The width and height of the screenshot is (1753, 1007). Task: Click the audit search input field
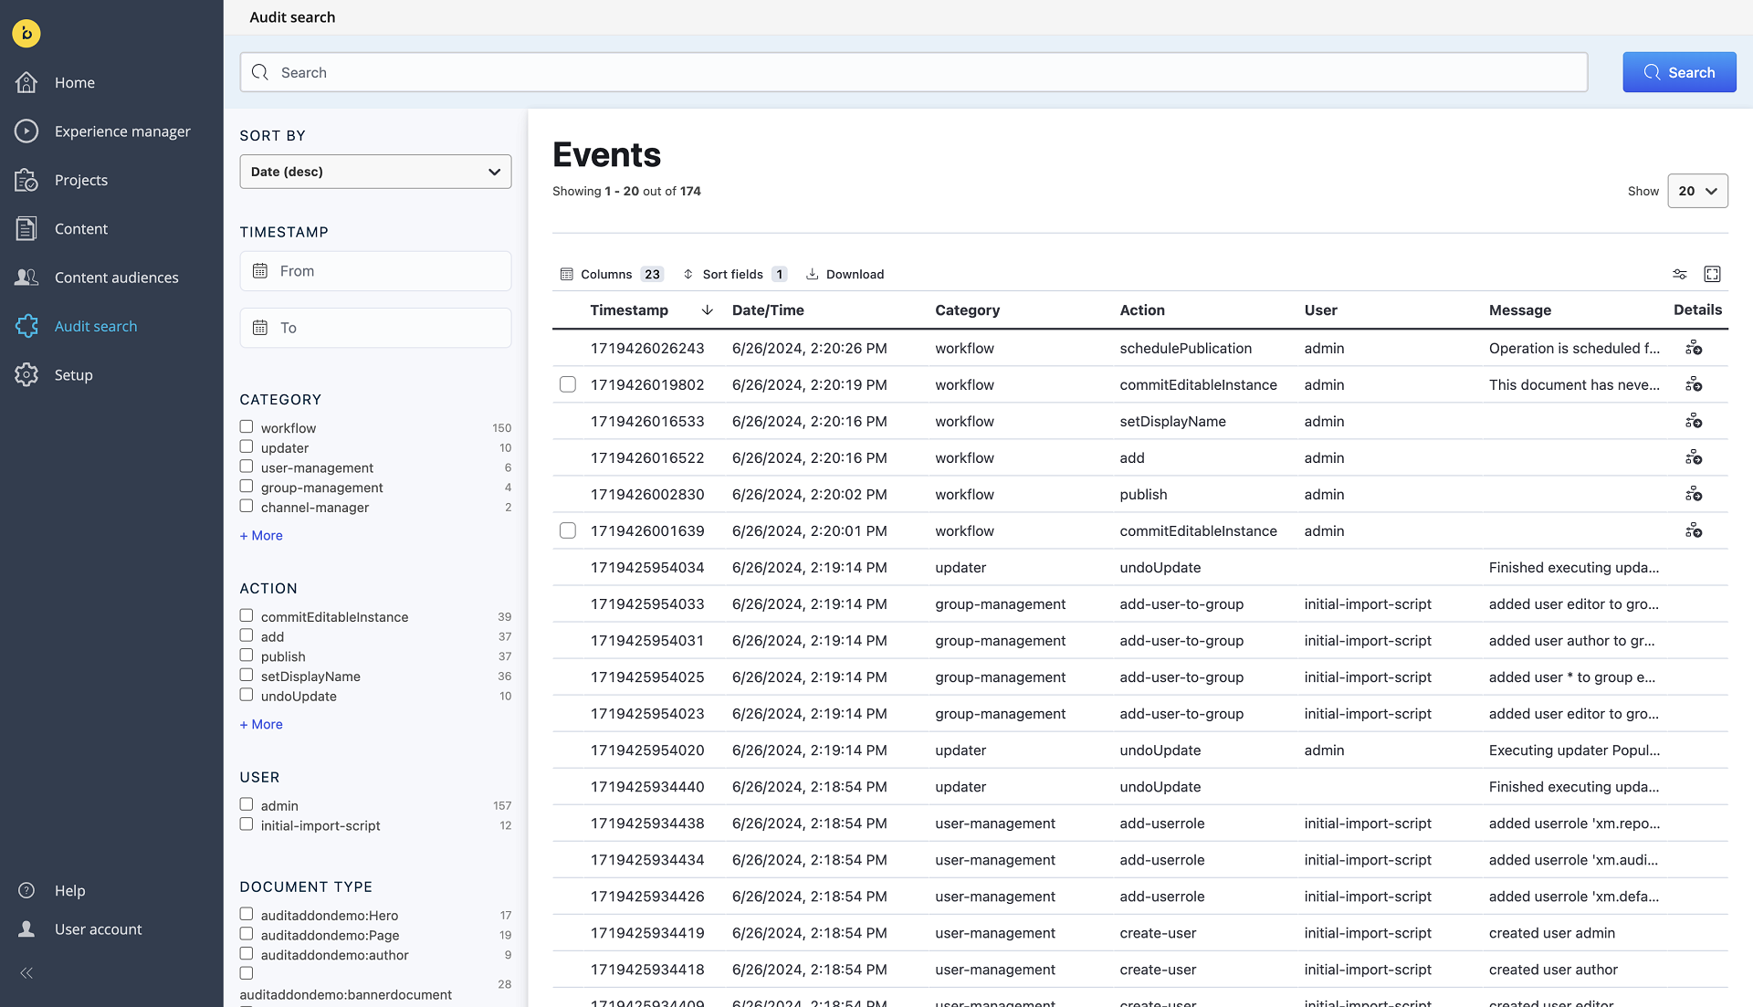pyautogui.click(x=913, y=71)
